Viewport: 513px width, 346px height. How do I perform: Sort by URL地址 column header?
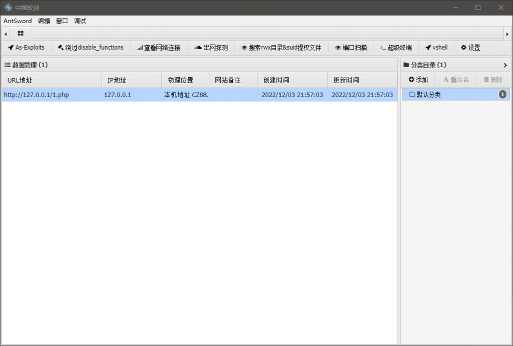(52, 80)
